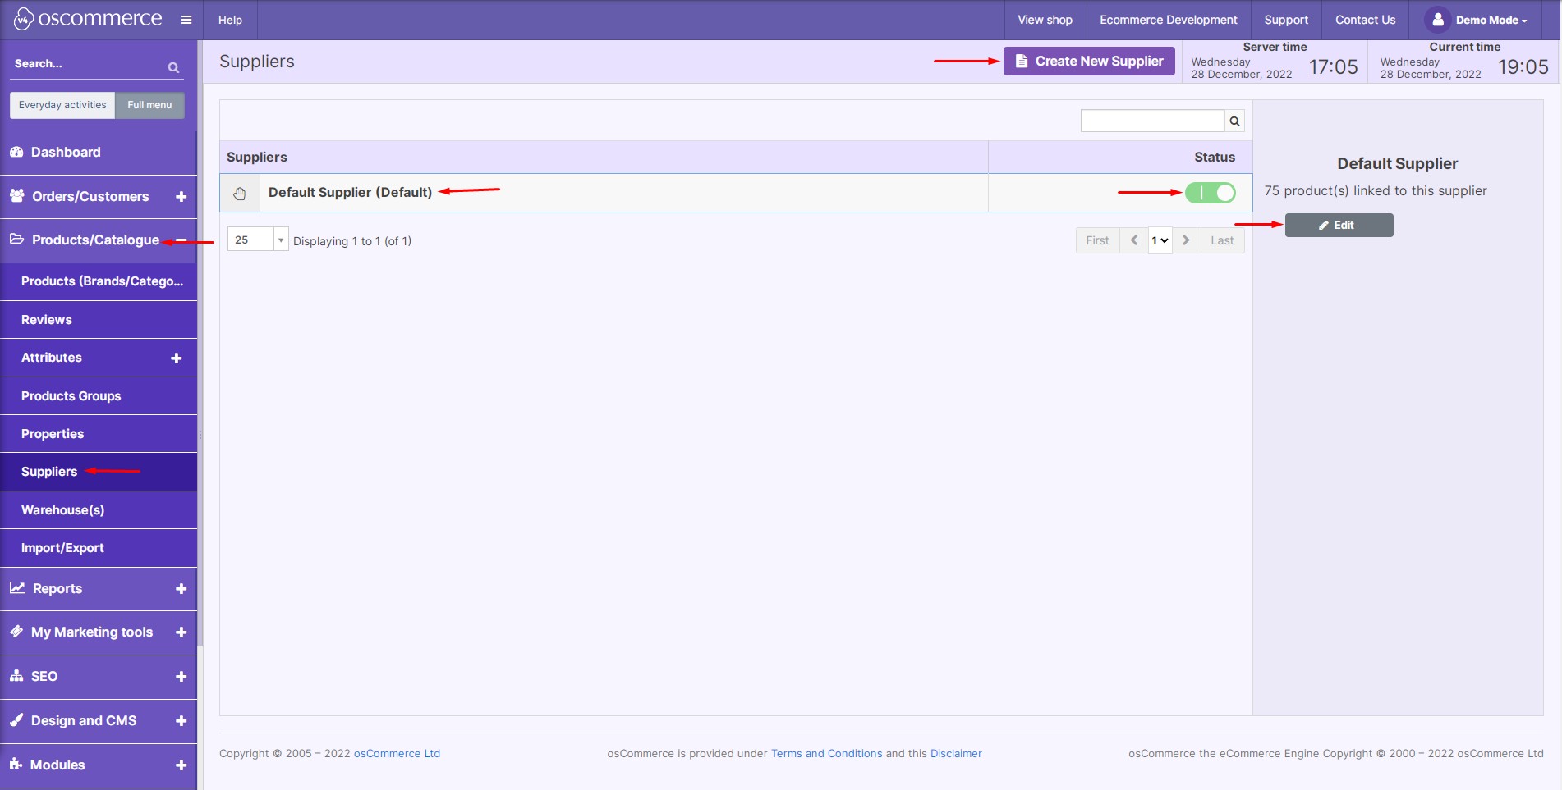Screen dimensions: 1562x790
Task: Switch sidebar to Full menu
Action: pos(149,105)
